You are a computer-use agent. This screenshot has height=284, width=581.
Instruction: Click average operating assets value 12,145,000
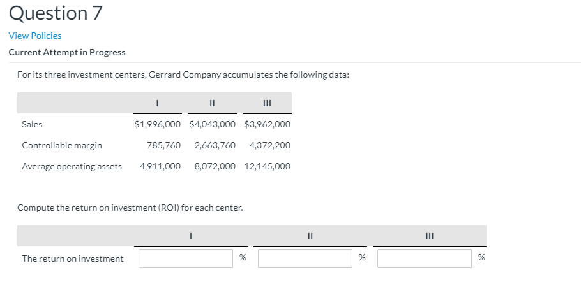(x=268, y=166)
